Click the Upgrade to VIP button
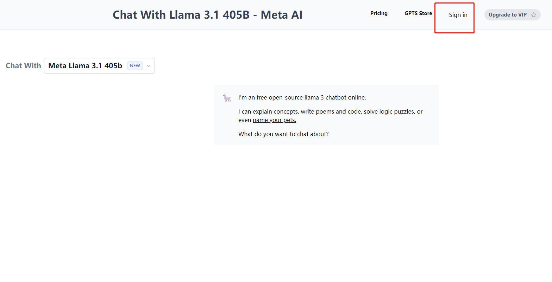Screen dimensions: 552x282 [x=512, y=15]
